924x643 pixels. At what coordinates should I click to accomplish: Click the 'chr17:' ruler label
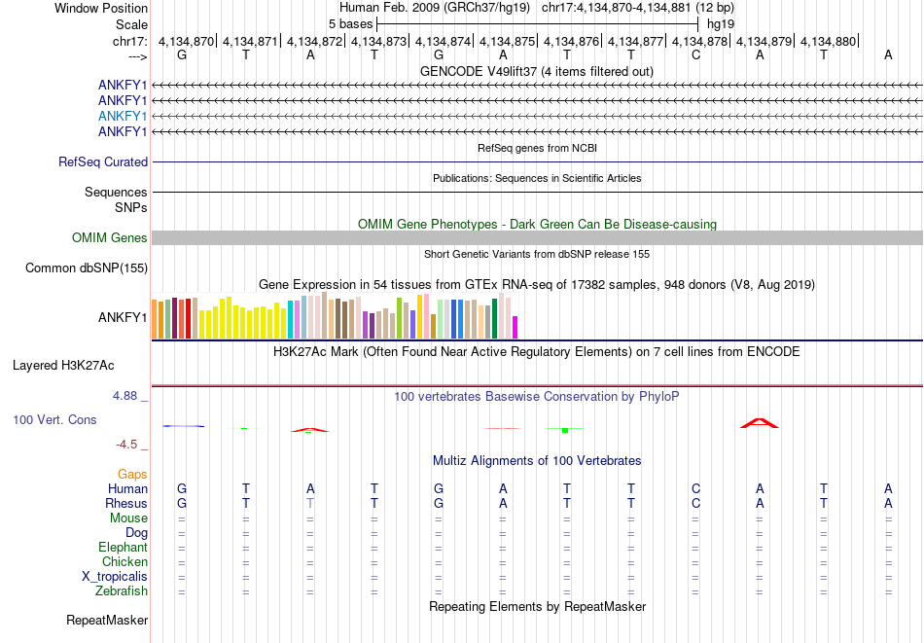tap(130, 41)
